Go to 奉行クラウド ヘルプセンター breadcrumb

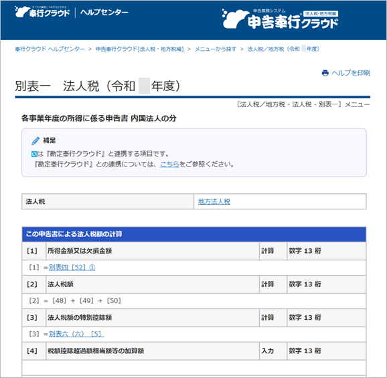click(x=50, y=49)
